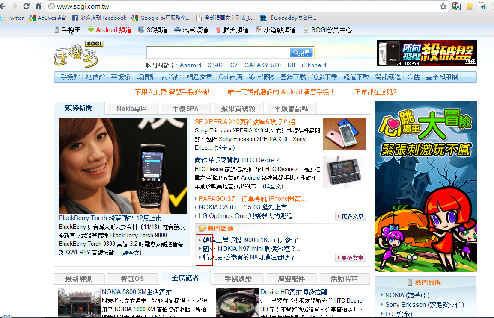Open 報價館 menu item
This screenshot has width=494, height=318.
tap(146, 77)
